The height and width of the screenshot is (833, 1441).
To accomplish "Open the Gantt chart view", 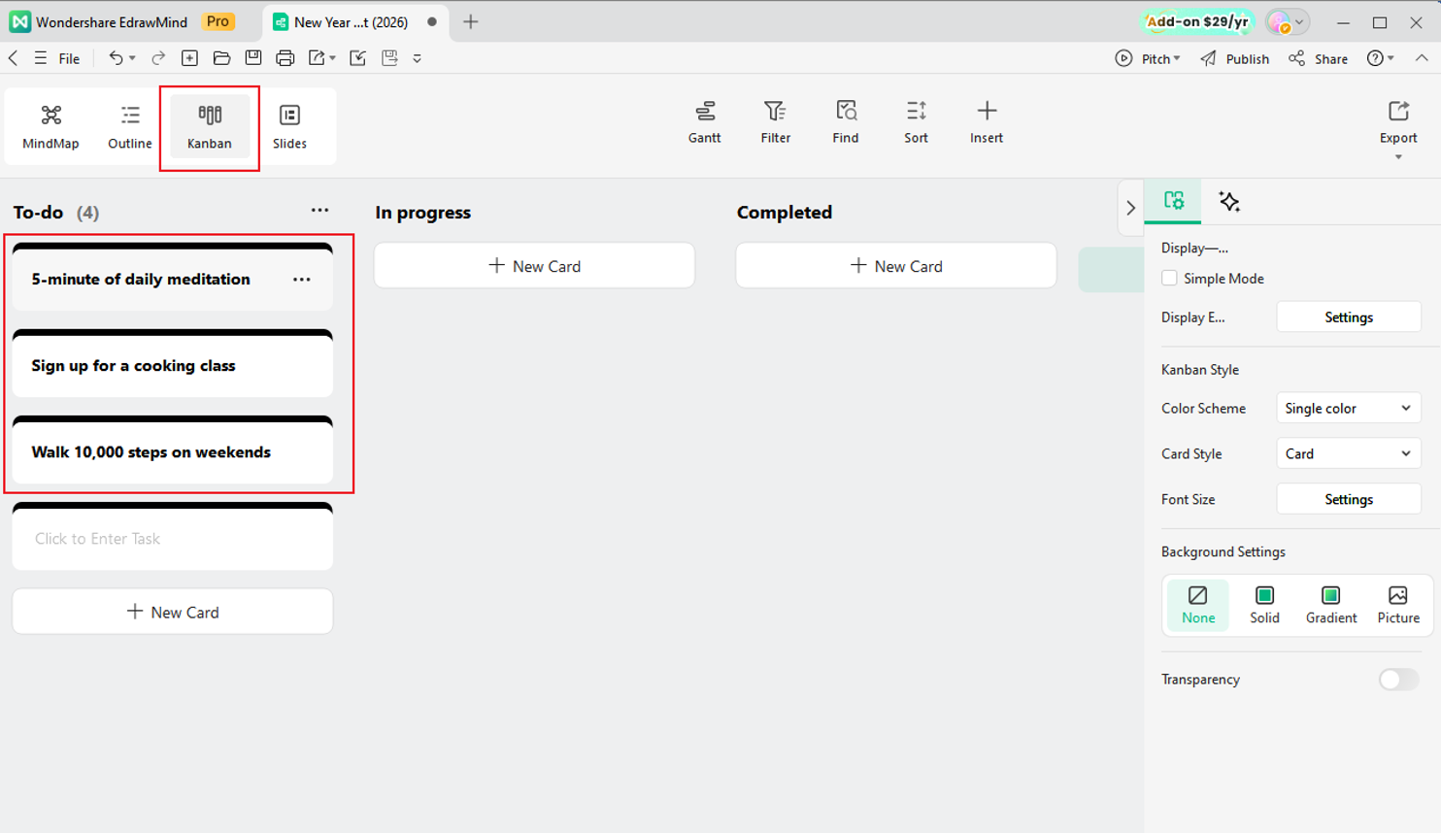I will click(704, 122).
